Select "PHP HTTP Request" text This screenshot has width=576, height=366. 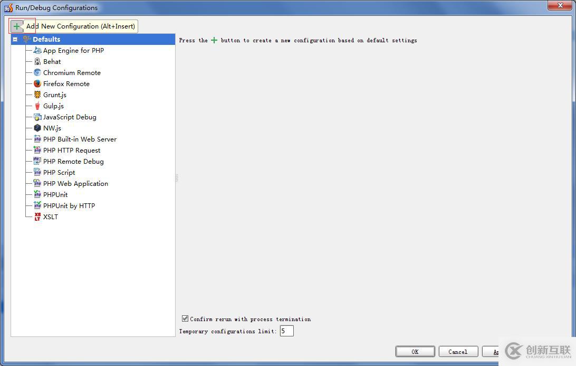tap(72, 150)
